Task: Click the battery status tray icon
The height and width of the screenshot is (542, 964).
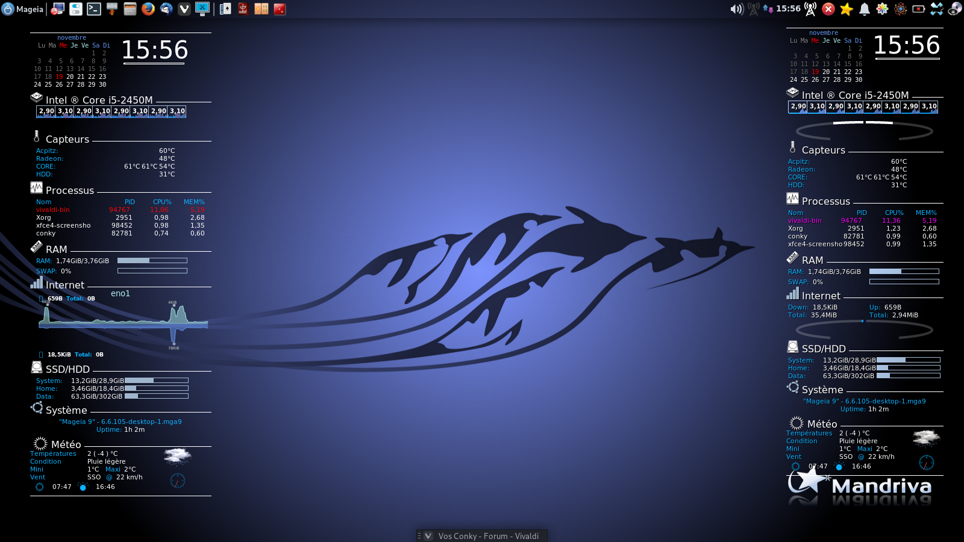Action: [919, 9]
